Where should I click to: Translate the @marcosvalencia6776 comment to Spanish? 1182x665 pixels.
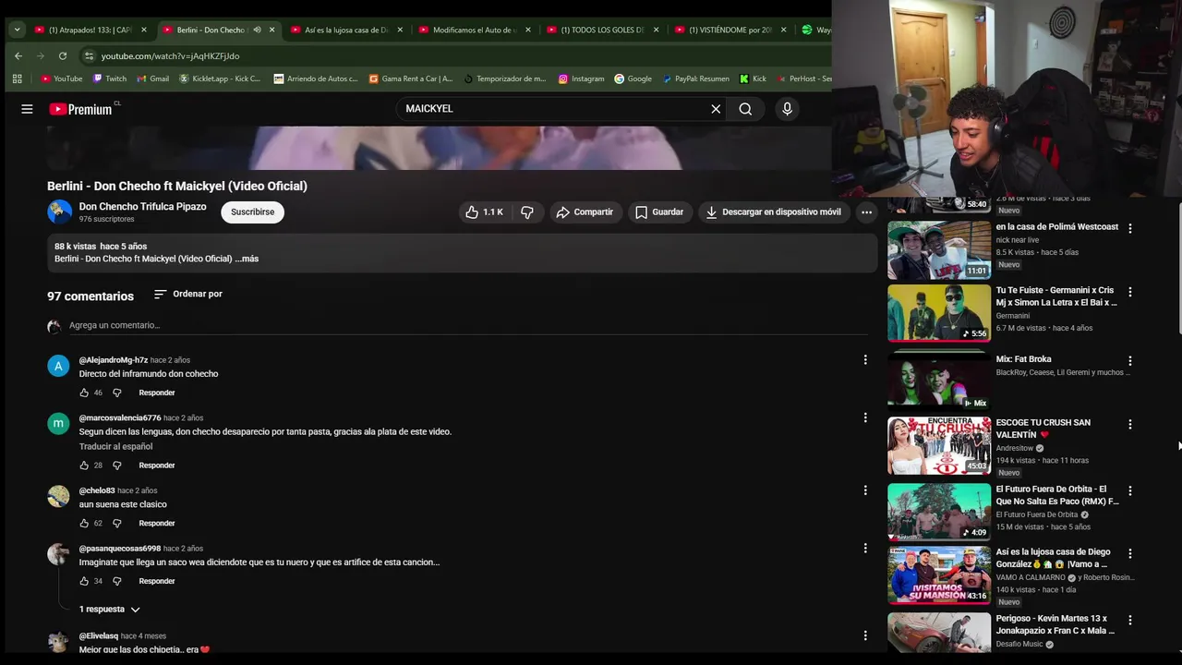(115, 447)
